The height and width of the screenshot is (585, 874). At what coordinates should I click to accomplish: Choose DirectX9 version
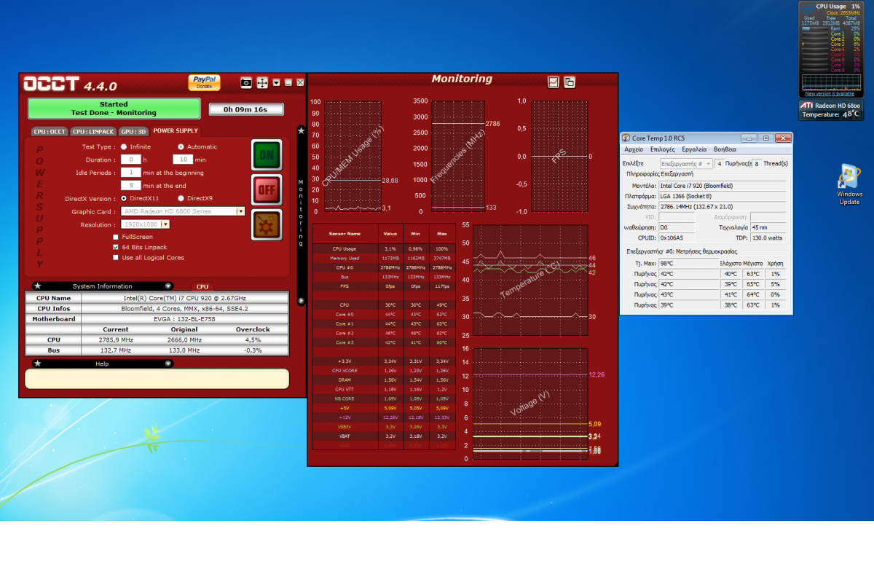coord(181,198)
